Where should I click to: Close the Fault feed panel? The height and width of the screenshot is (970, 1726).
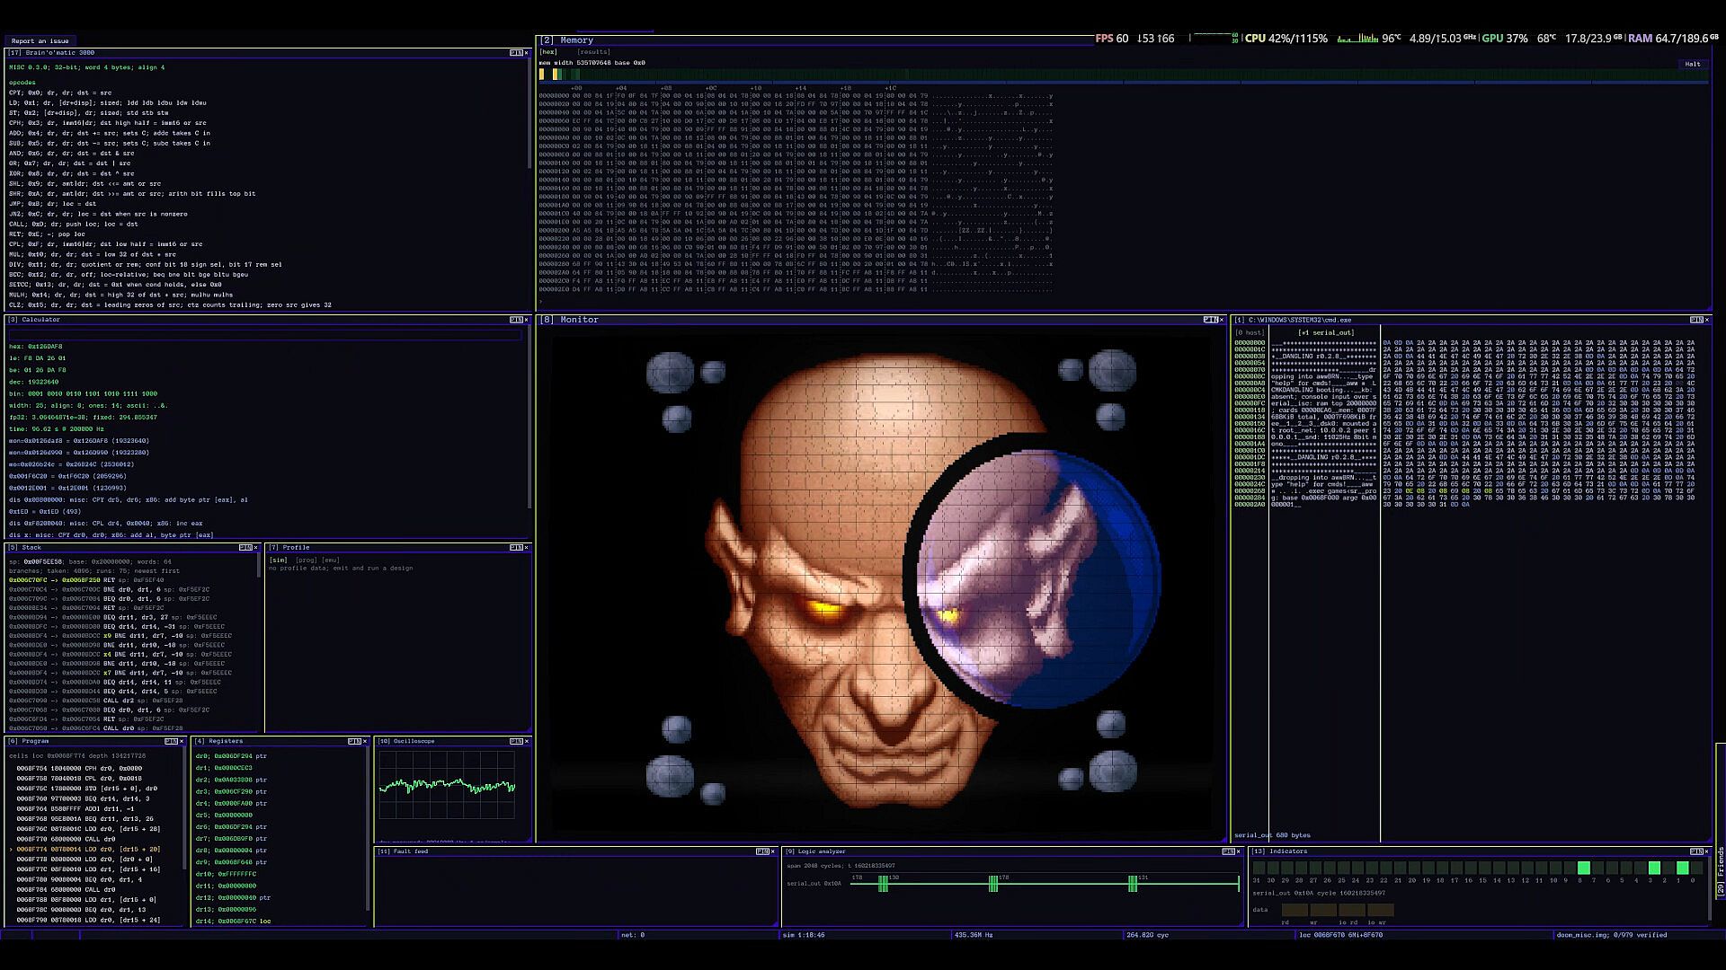[x=773, y=851]
